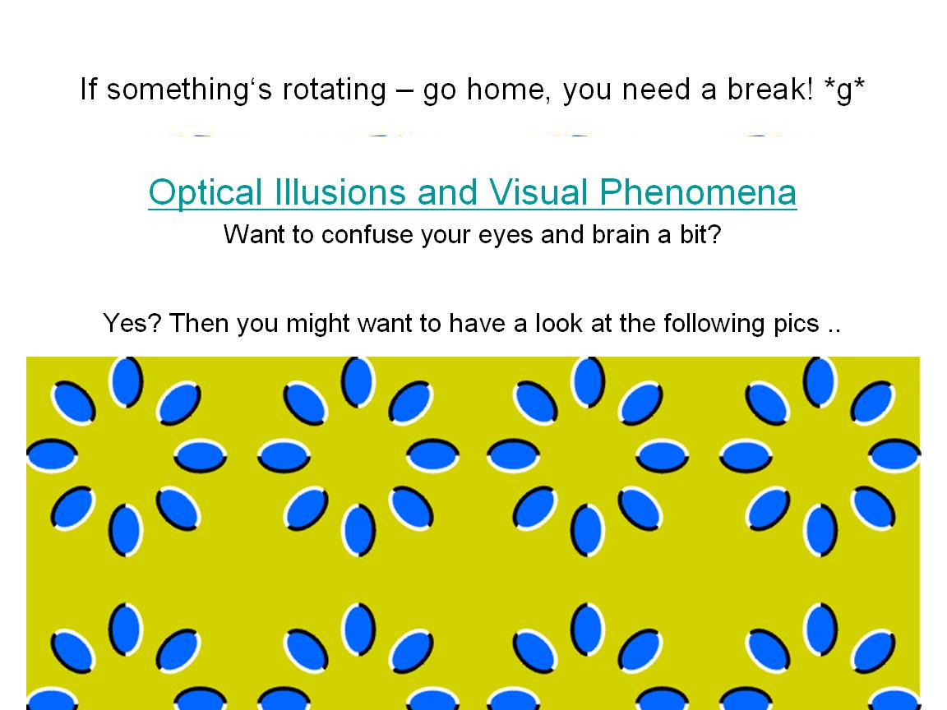Click the "Want to confuse your eyes" line
This screenshot has width=947, height=710.
(472, 235)
